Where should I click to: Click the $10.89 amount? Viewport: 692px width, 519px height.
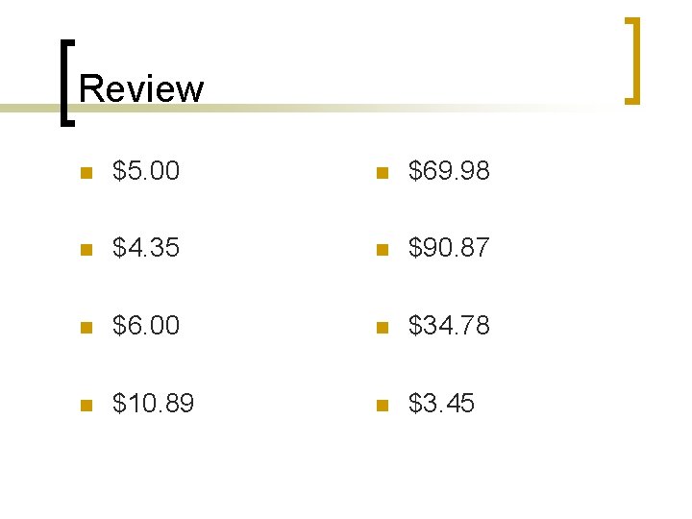pos(153,403)
